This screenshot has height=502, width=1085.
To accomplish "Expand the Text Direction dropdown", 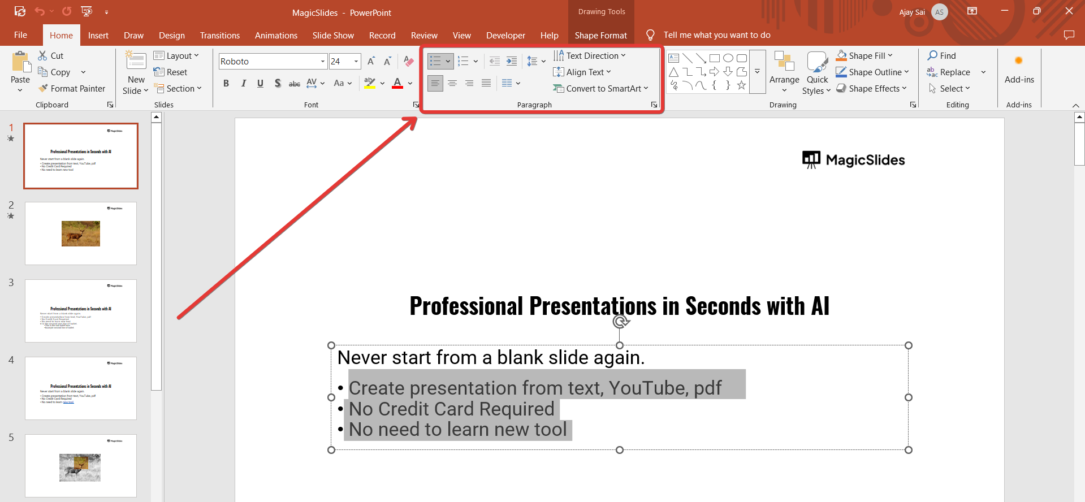I will [623, 55].
